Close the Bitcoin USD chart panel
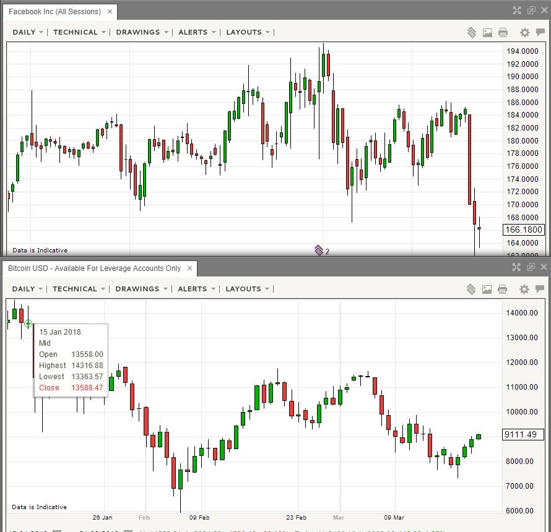This screenshot has width=551, height=532. 544,267
